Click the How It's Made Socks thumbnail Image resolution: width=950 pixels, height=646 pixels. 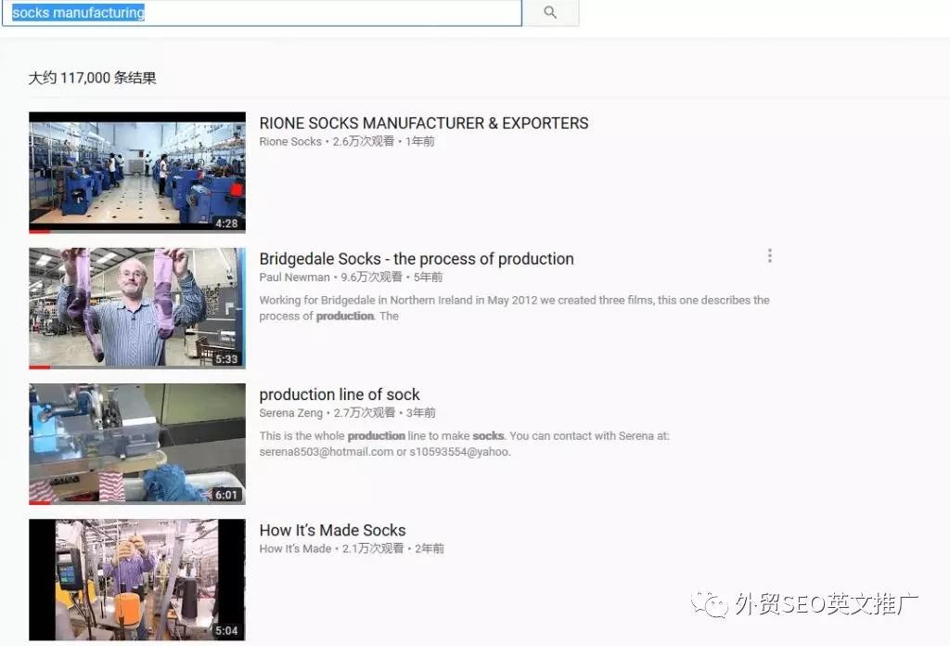[x=137, y=579]
